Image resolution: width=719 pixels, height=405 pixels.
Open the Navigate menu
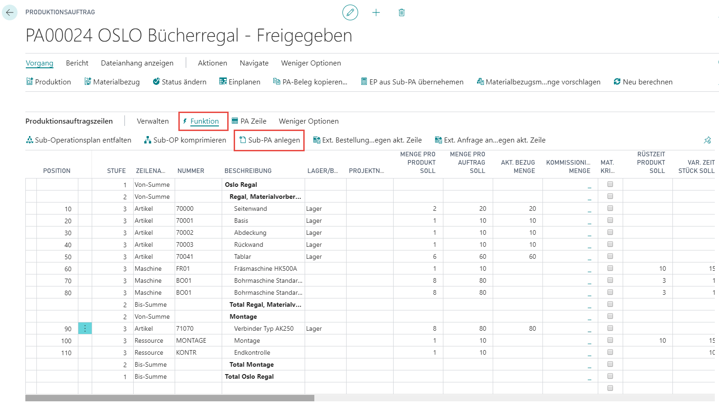coord(254,63)
